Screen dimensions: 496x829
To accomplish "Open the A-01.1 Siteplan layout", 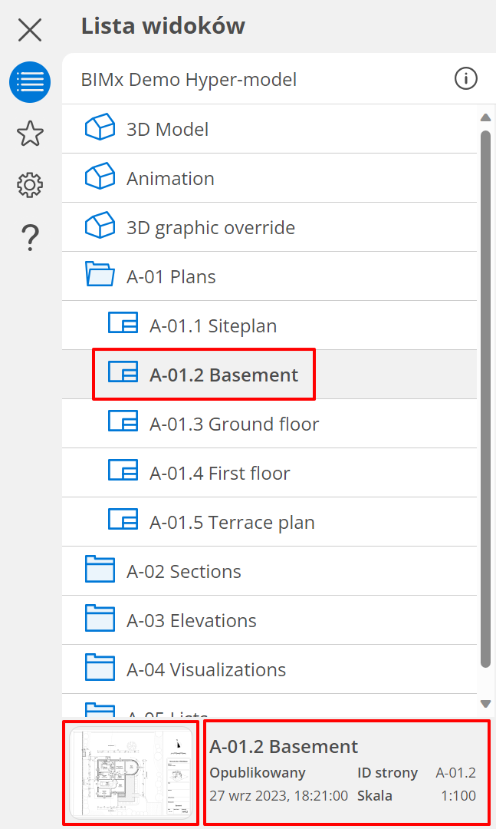I will (x=212, y=325).
